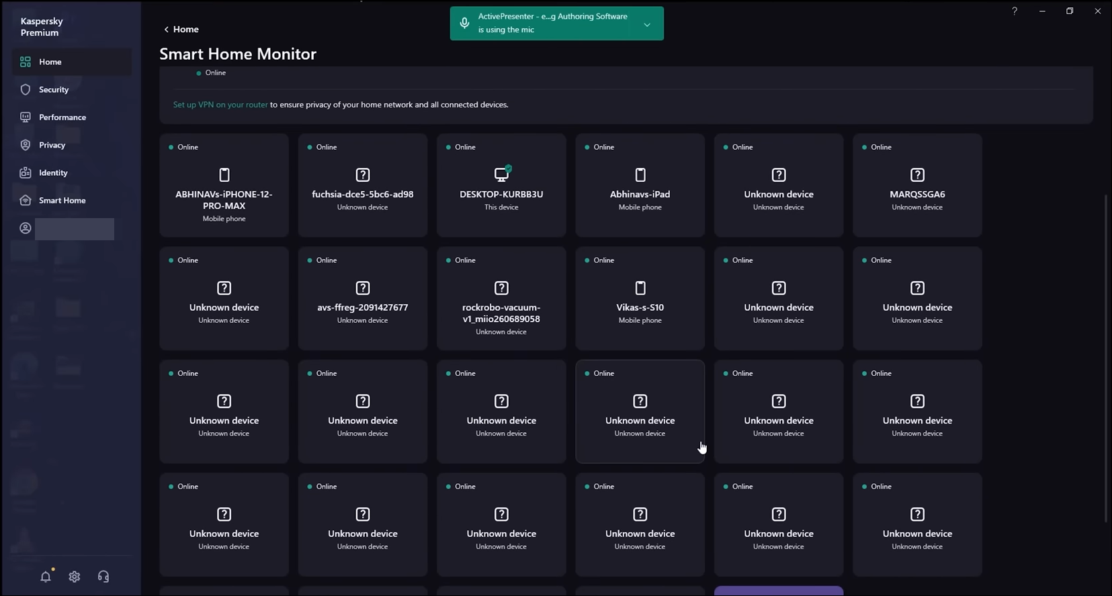Click the 'Mobile phone' label under Vikas-s-S10
Image resolution: width=1112 pixels, height=596 pixels.
click(640, 321)
